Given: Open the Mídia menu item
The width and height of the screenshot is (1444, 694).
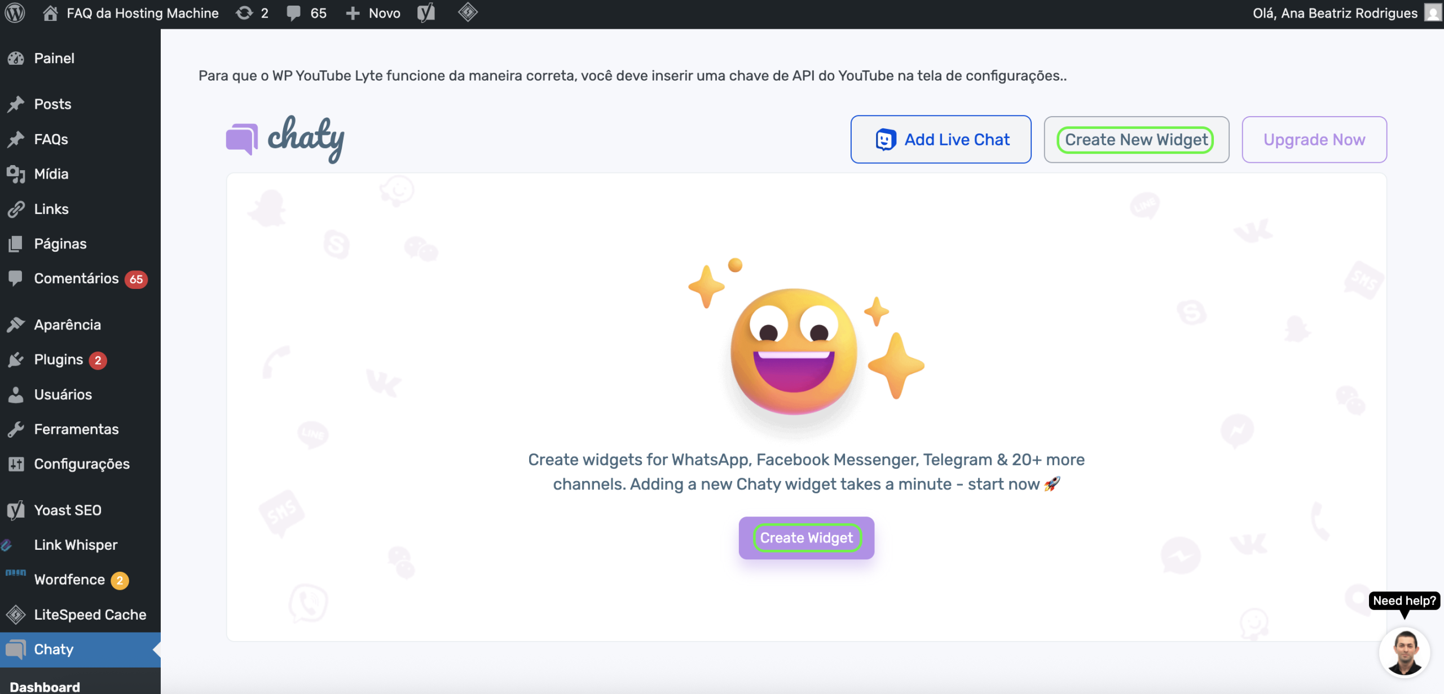Looking at the screenshot, I should [x=80, y=174].
